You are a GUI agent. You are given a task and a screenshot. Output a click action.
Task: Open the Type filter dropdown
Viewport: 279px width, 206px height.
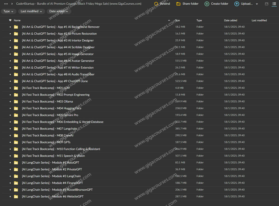click(x=8, y=11)
